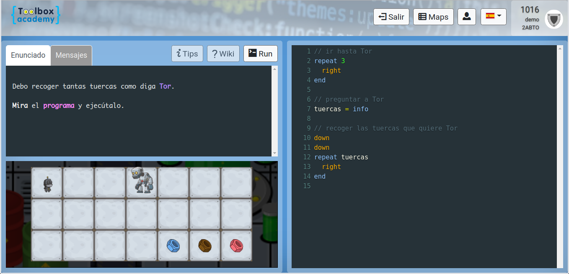569x274 pixels.
Task: Click the 'tuercas = info' code line
Action: tap(341, 109)
